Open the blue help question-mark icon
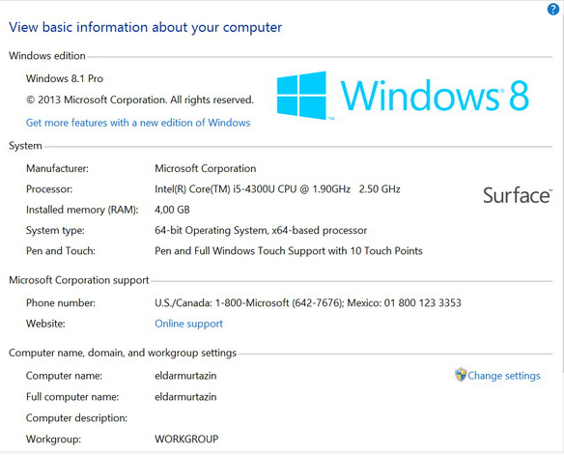The image size is (564, 455). [552, 10]
